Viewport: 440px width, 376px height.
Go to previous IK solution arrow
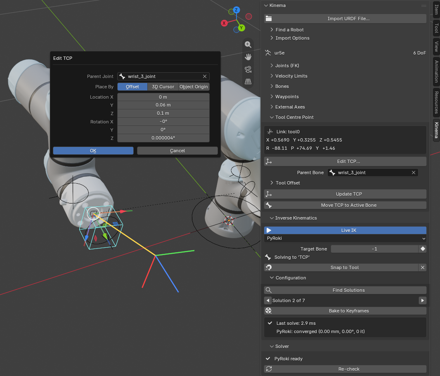[x=268, y=300]
